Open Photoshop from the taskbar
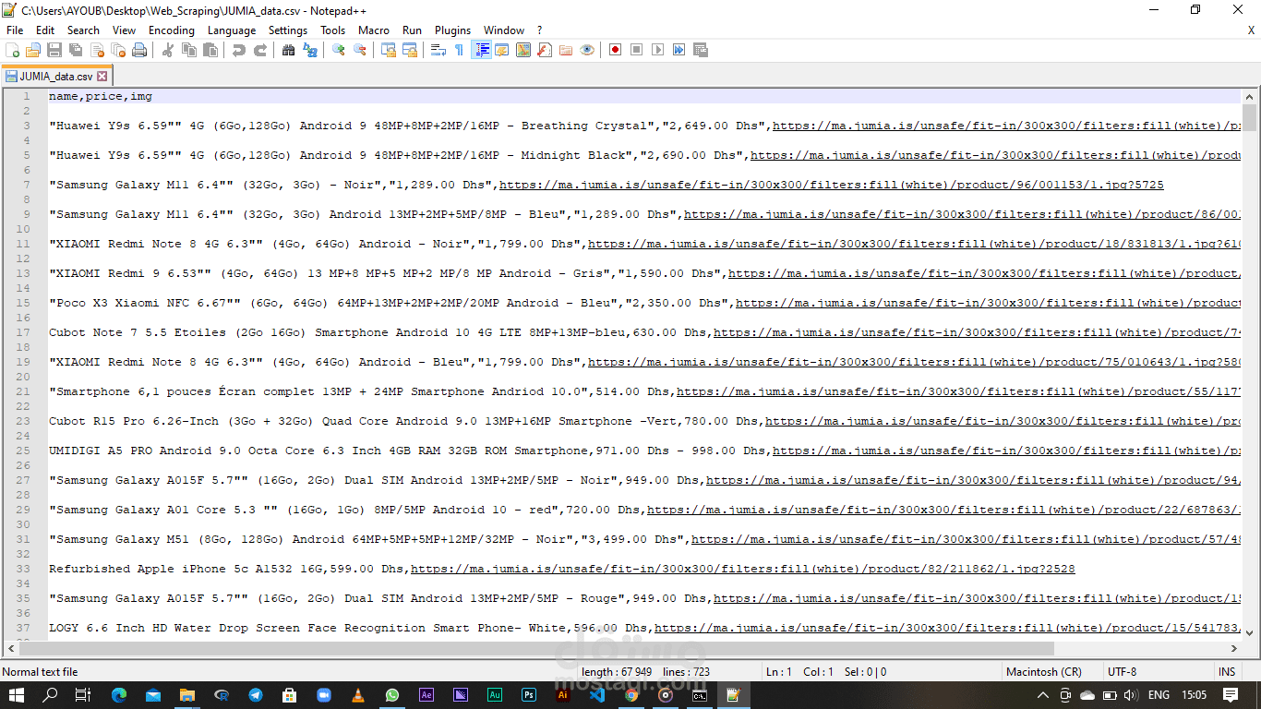The image size is (1261, 709). [529, 694]
